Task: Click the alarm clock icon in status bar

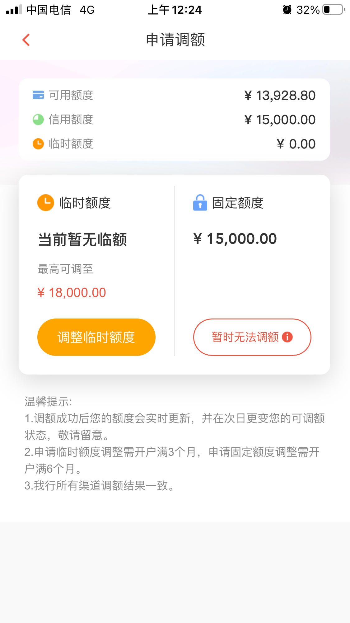Action: 287,10
